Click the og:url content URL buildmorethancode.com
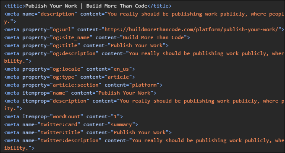Screen dimensions: 285x153 [191, 29]
